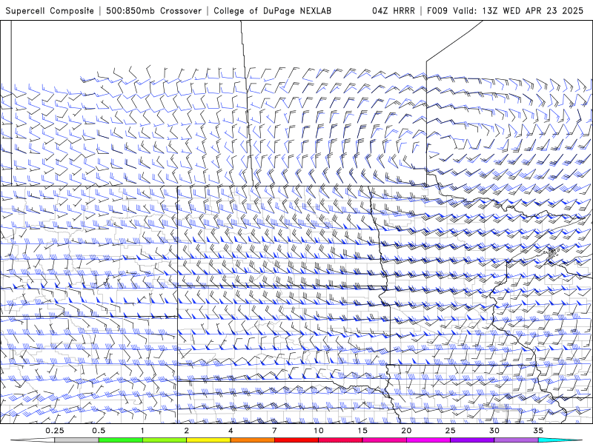Viewport: 593px width, 444px height.
Task: Click the 25 label on the legend
Action: pyautogui.click(x=451, y=431)
